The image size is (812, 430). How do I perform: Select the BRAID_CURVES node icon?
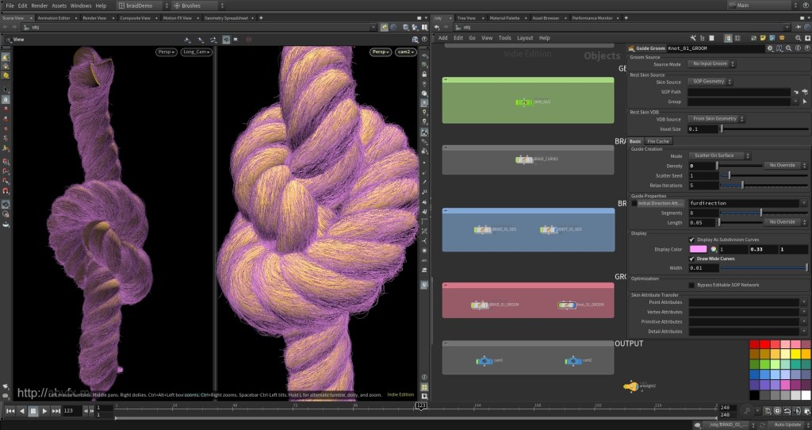tap(523, 159)
